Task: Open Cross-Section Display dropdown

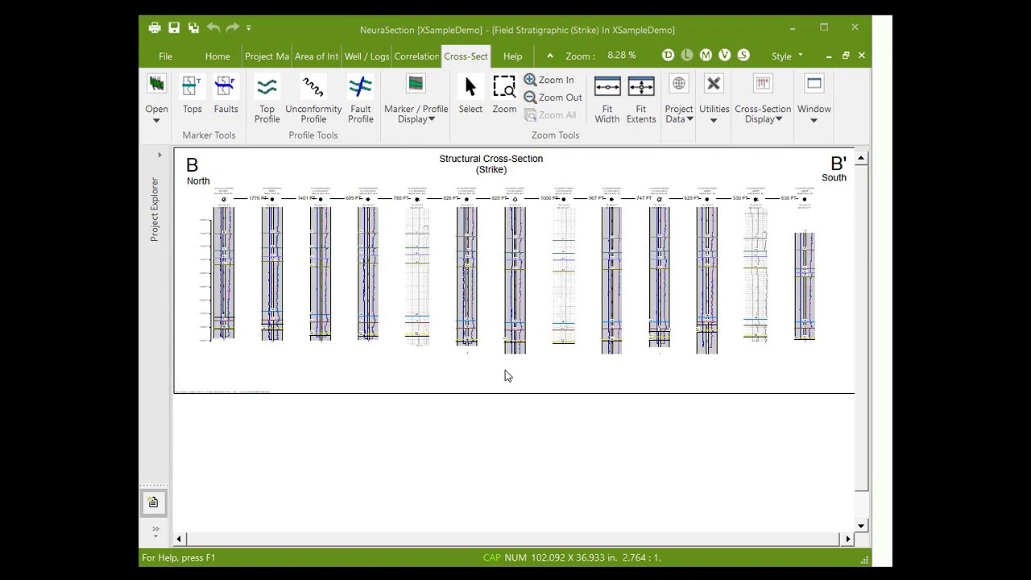Action: coord(763,99)
